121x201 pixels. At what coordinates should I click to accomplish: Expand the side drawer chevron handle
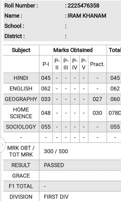[2, 145]
